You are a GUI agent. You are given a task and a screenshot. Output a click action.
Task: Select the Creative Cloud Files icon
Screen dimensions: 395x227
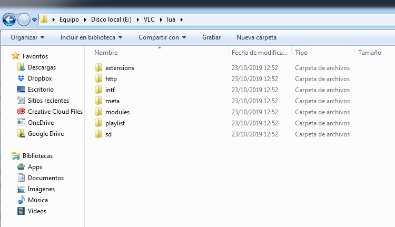[21, 112]
